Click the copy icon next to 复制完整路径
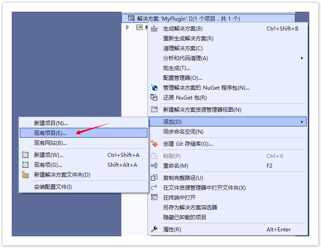 (x=154, y=178)
